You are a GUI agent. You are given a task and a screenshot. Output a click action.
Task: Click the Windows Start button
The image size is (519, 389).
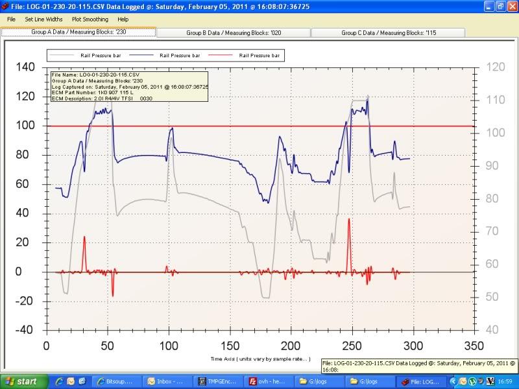[24, 382]
